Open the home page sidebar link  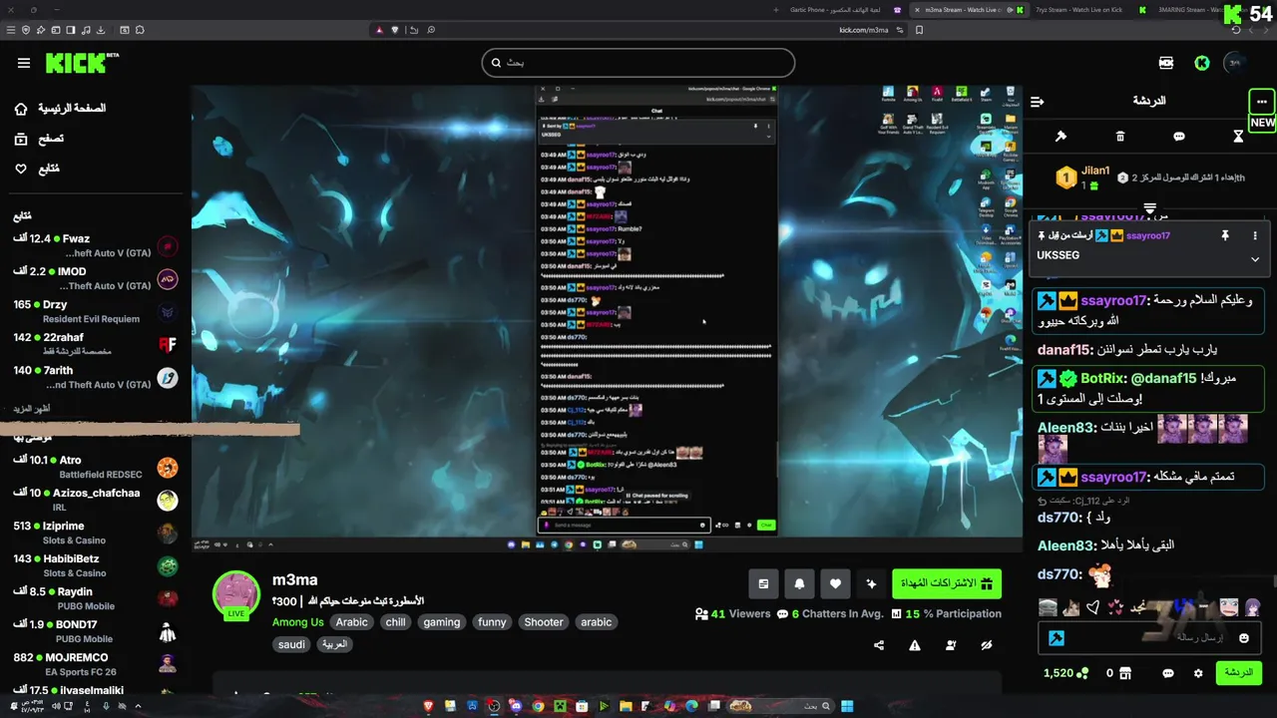point(60,108)
